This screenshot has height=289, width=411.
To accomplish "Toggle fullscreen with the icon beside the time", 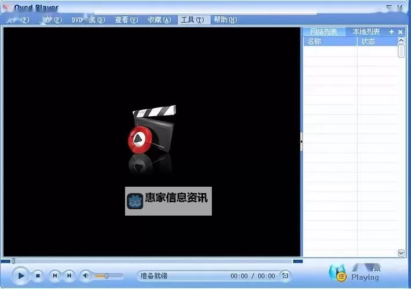I will pyautogui.click(x=285, y=276).
